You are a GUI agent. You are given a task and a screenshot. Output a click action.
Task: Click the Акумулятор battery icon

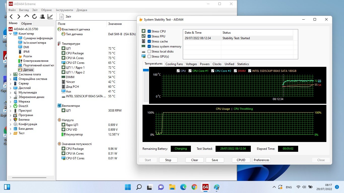point(63,134)
